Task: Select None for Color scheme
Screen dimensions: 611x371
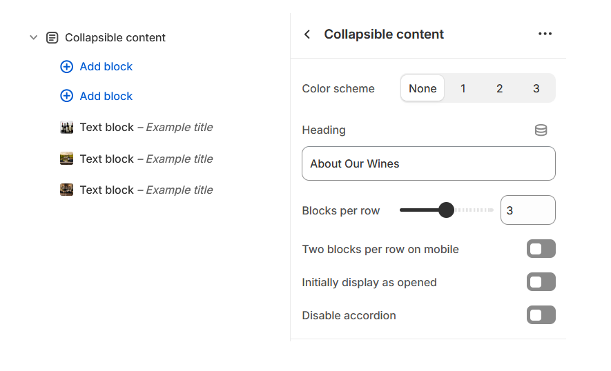Action: (x=423, y=88)
